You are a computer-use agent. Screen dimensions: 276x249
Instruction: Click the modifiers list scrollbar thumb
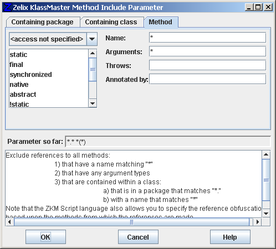tap(93, 69)
